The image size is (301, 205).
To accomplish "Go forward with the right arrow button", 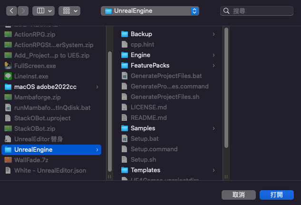I will [23, 11].
